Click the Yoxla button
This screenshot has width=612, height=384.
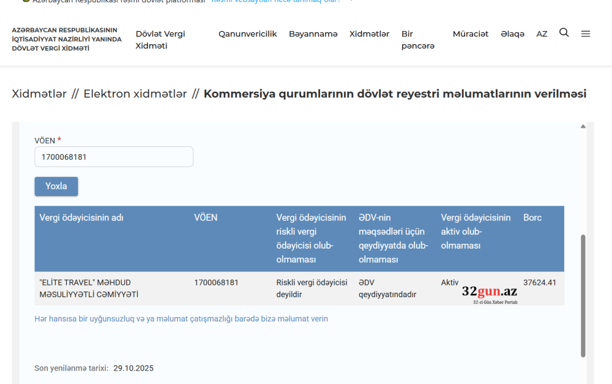56,186
